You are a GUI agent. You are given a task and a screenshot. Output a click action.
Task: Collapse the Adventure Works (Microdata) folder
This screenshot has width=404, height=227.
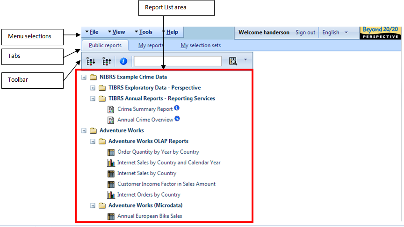(x=93, y=206)
